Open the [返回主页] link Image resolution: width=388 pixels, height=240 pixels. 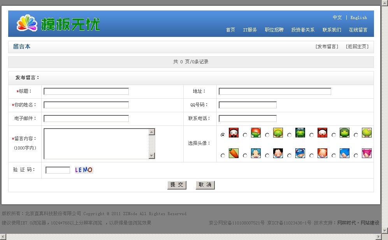point(357,47)
